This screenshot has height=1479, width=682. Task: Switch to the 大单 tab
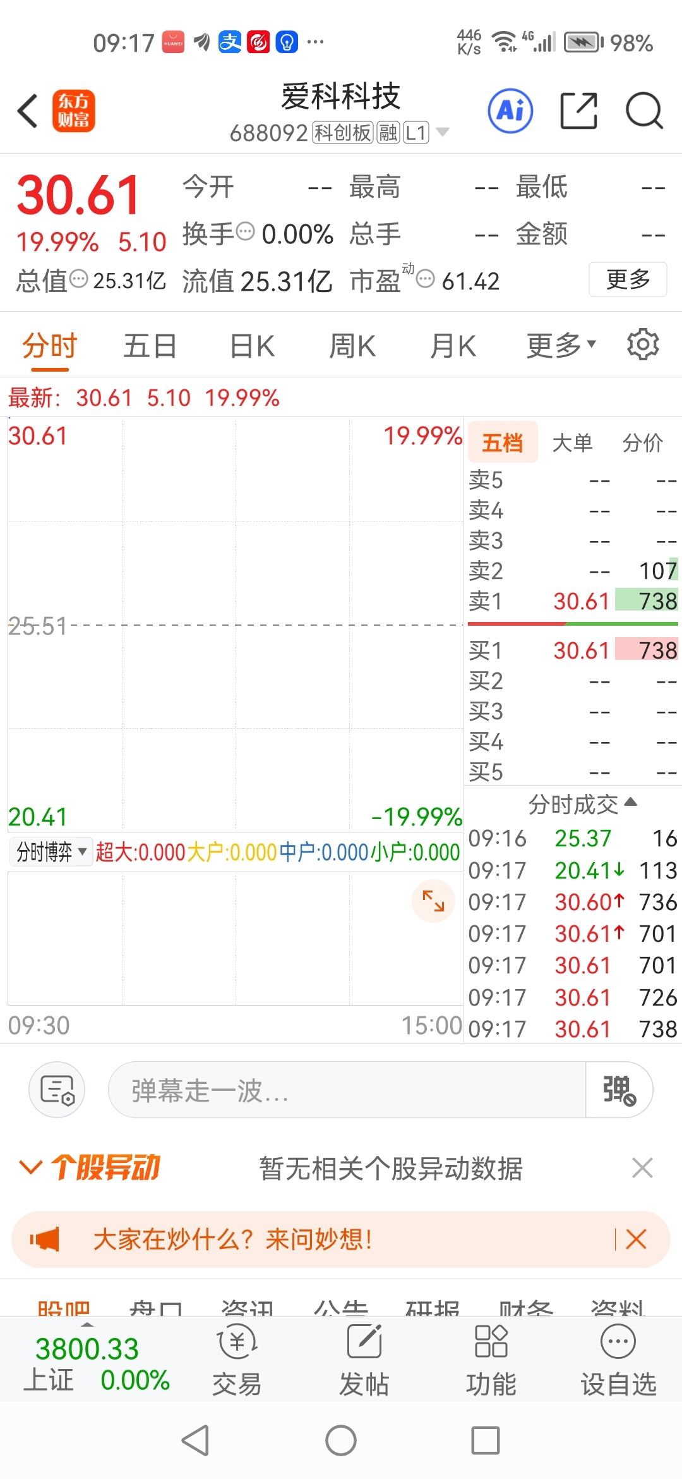[572, 443]
